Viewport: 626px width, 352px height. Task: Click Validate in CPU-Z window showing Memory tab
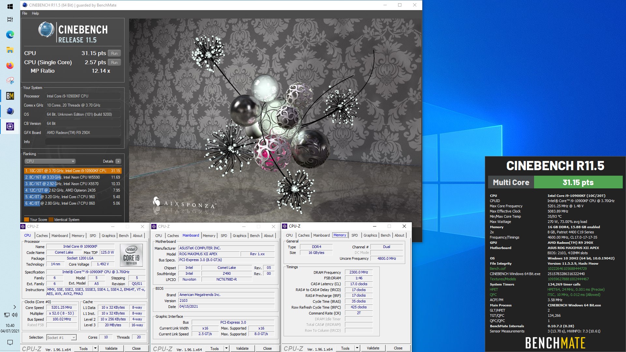coord(373,348)
